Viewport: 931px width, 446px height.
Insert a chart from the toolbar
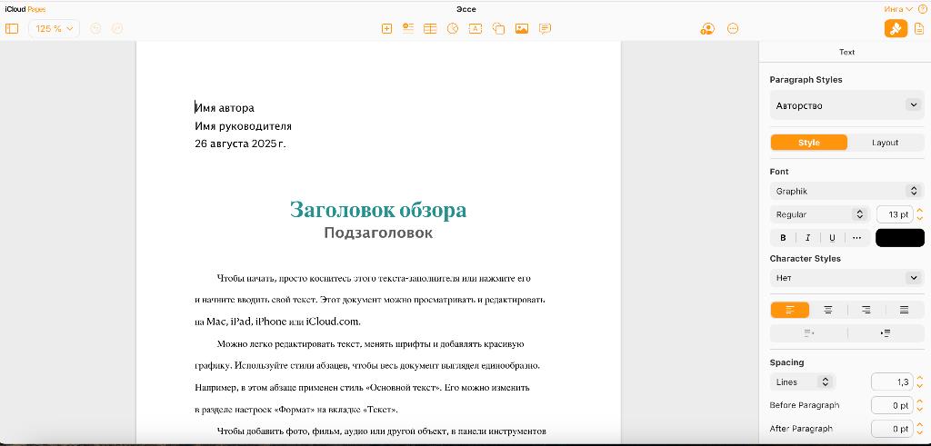click(453, 28)
